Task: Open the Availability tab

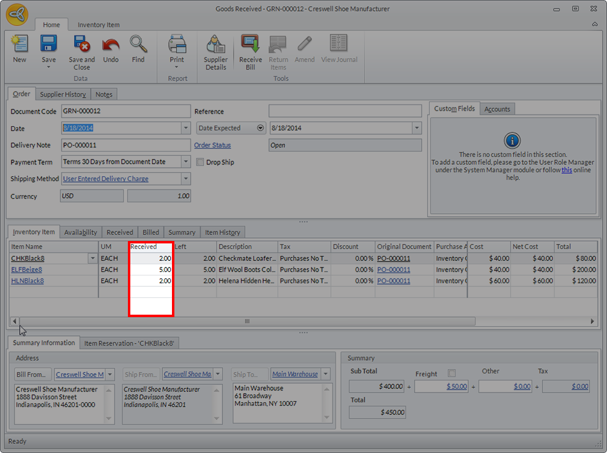Action: tap(80, 233)
